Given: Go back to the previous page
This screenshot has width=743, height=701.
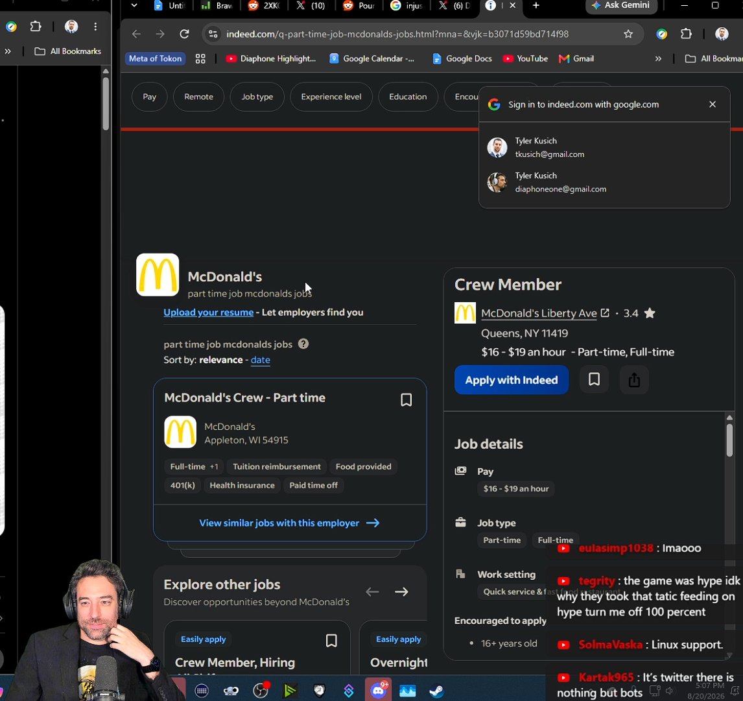Looking at the screenshot, I should click(136, 34).
